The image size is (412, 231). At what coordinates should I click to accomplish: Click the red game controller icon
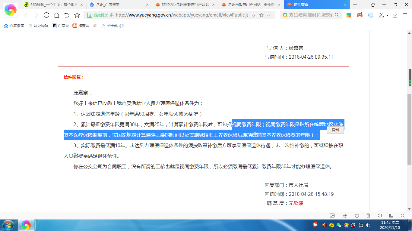pyautogui.click(x=360, y=15)
